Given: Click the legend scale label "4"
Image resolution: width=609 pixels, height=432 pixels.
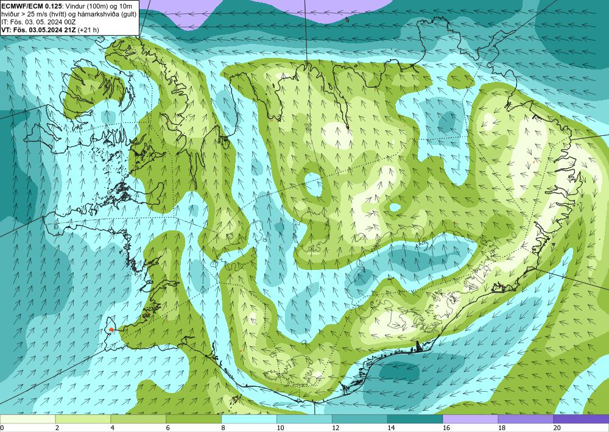Looking at the screenshot, I should 112,428.
